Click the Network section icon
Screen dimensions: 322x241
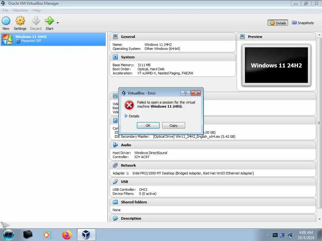[x=115, y=165]
